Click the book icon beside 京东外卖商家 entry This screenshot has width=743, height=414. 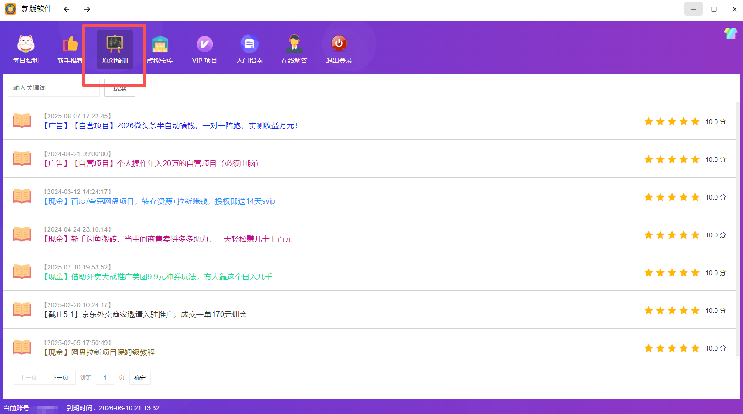[22, 310]
